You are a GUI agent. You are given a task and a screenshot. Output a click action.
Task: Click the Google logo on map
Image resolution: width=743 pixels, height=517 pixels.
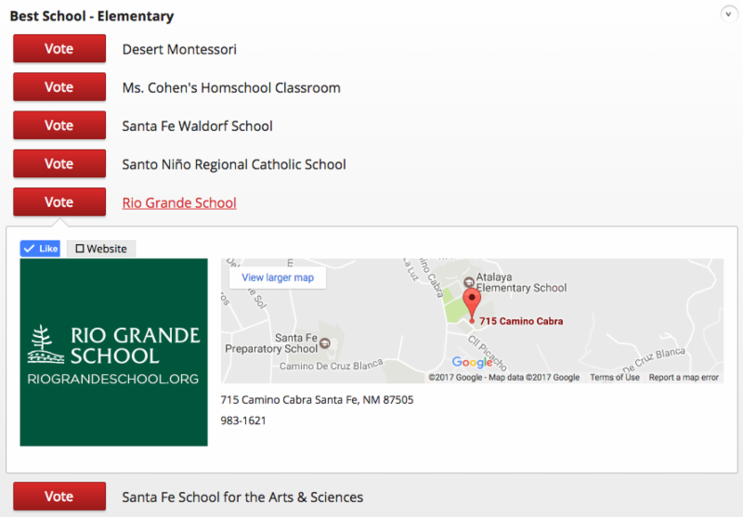[472, 362]
